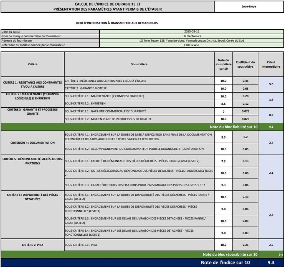Viewport: 284px width, 267px height.
Task: Select sub-criterion 5.3 score 9.3
Action: (x=223, y=185)
